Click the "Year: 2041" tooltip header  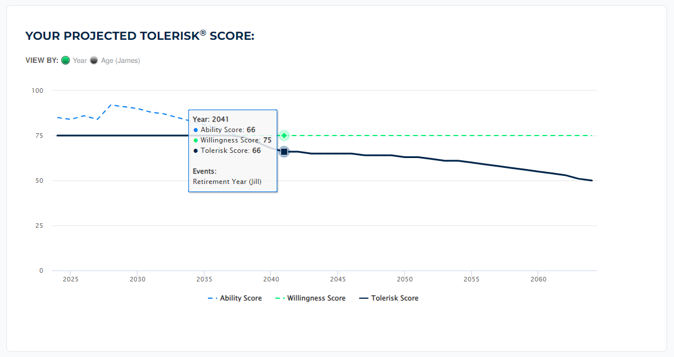tap(211, 119)
